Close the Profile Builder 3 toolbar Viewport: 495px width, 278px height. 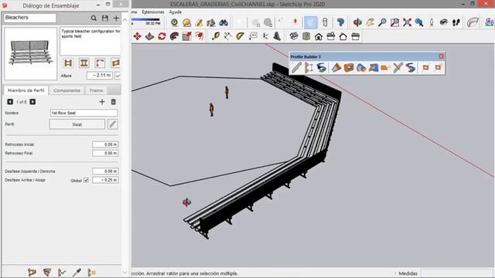[x=442, y=56]
